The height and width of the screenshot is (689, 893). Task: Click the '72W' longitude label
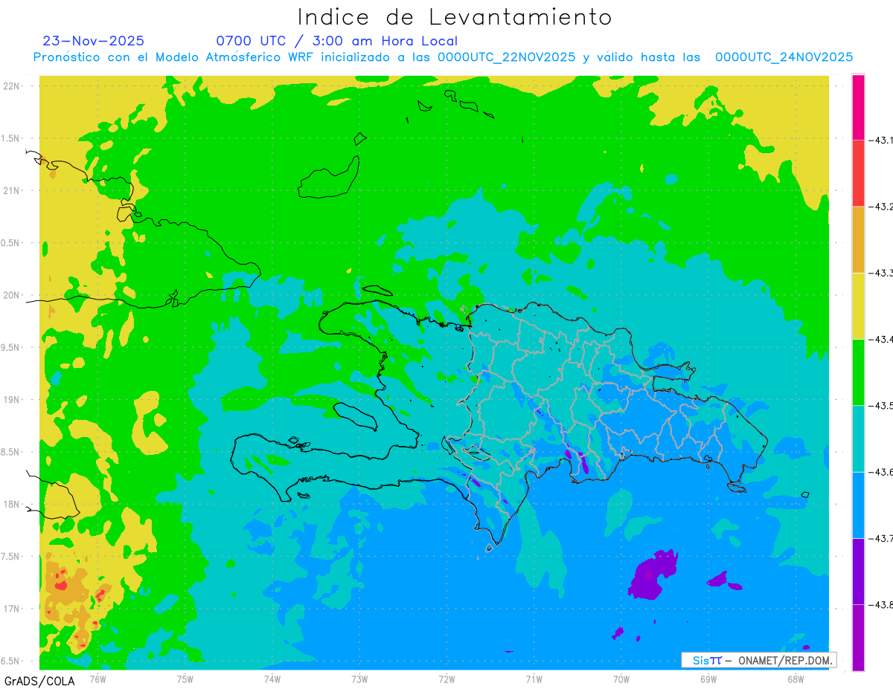(446, 679)
